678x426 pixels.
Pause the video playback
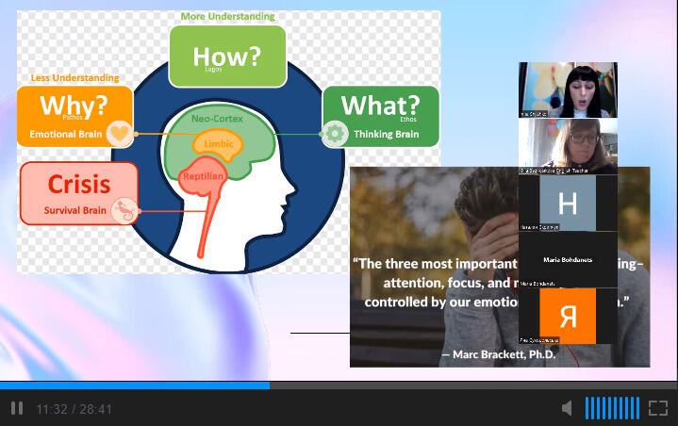point(17,408)
